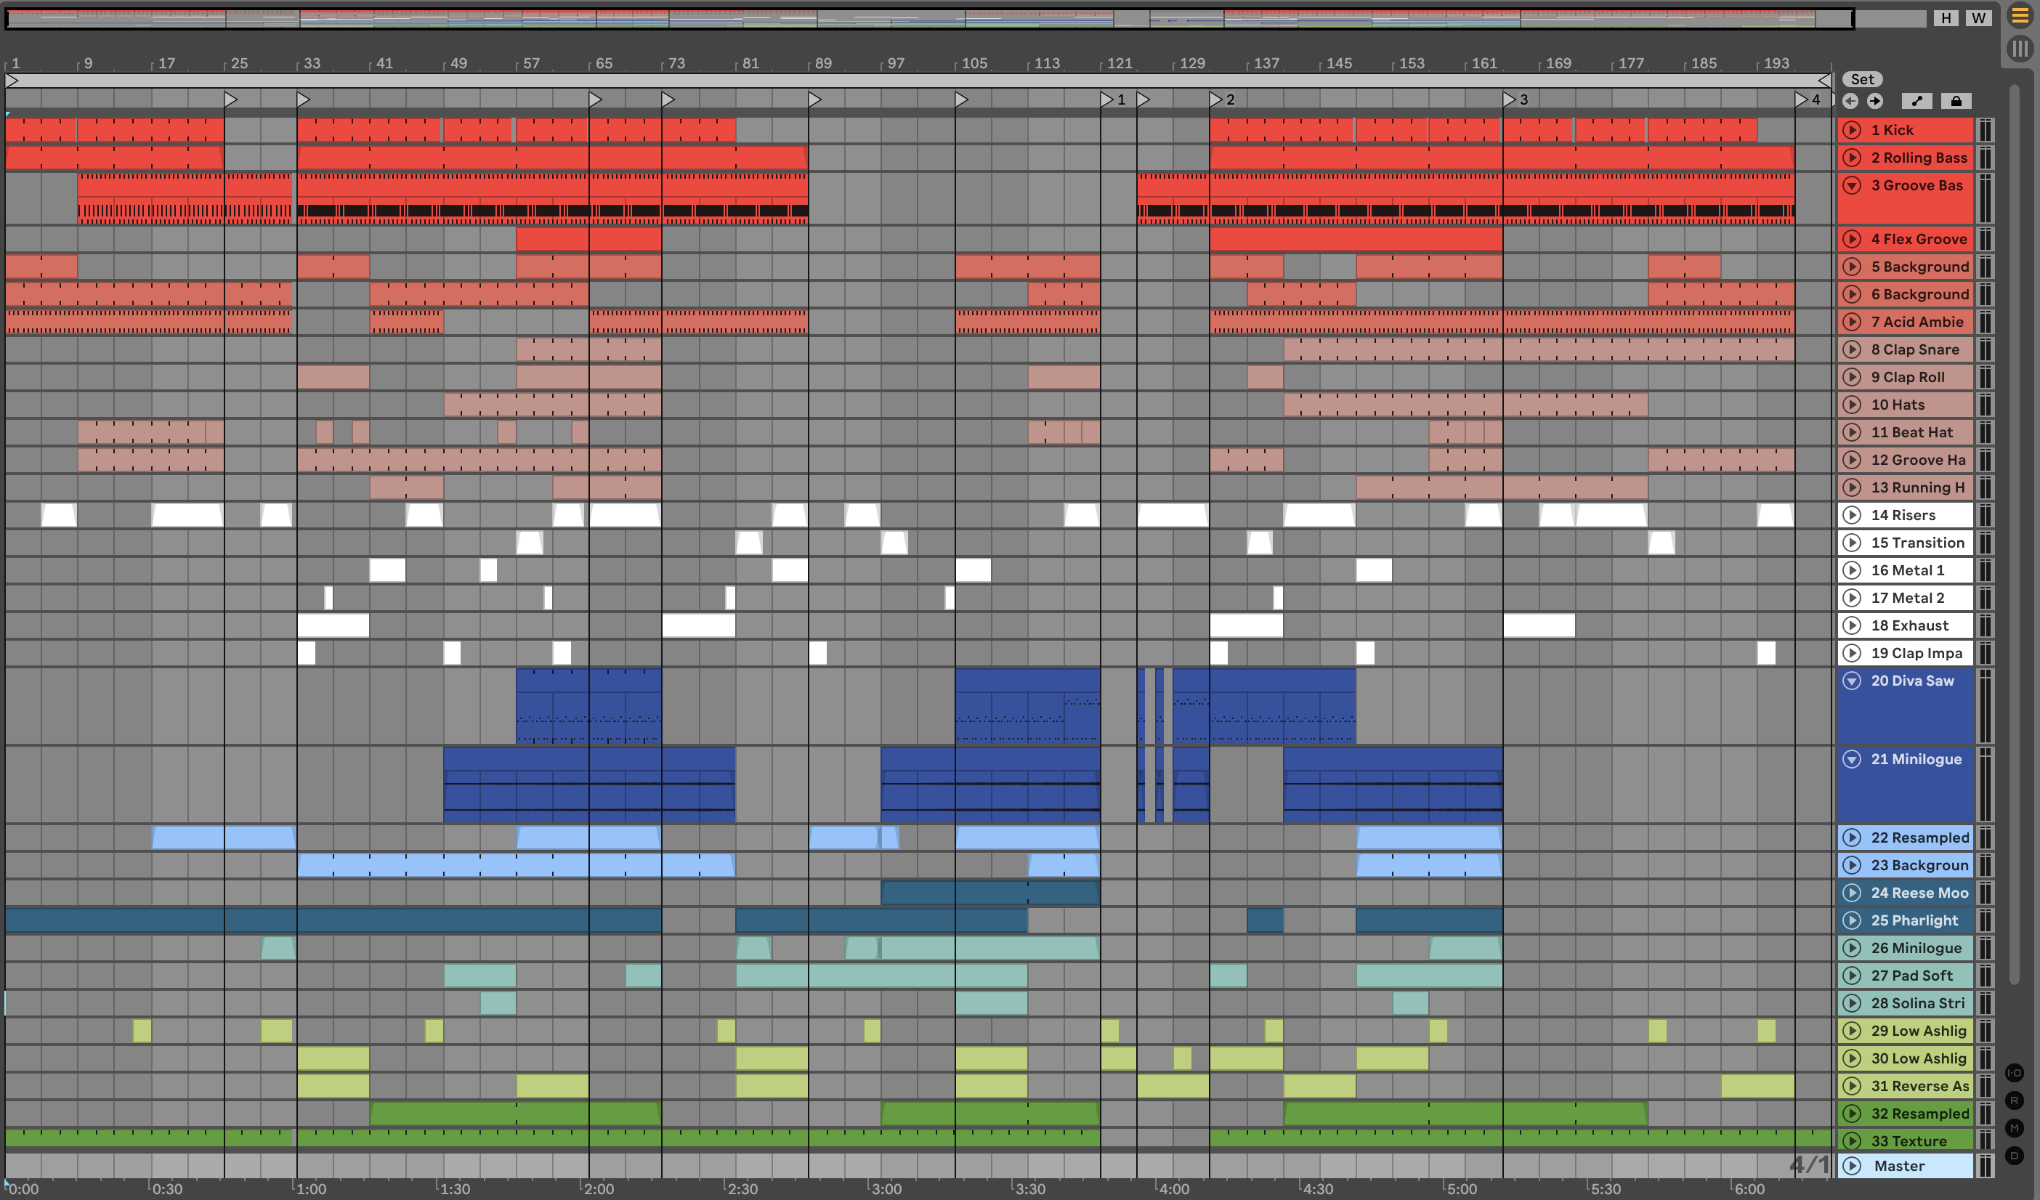
Task: Jump to previous locator arrow
Action: pos(1850,101)
